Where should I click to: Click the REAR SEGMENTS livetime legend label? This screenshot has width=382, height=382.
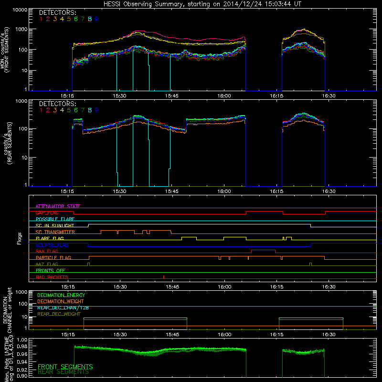tap(64, 372)
